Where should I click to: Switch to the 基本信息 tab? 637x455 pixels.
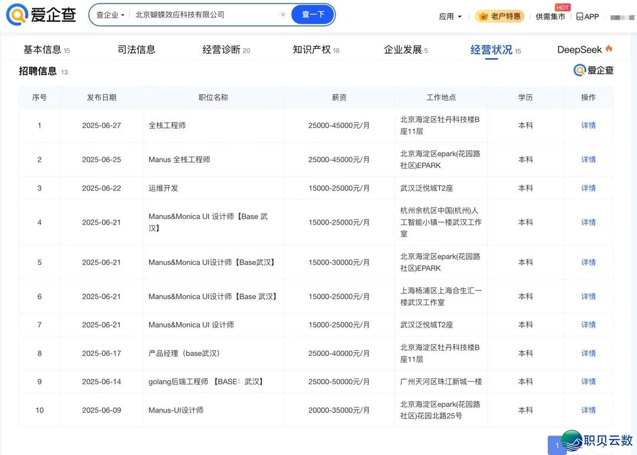(46, 50)
